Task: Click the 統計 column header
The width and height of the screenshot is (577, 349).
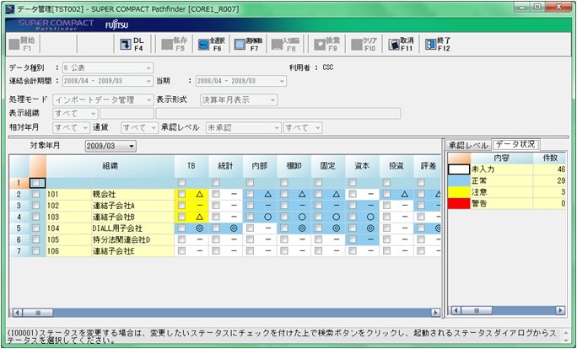Action: tap(225, 166)
